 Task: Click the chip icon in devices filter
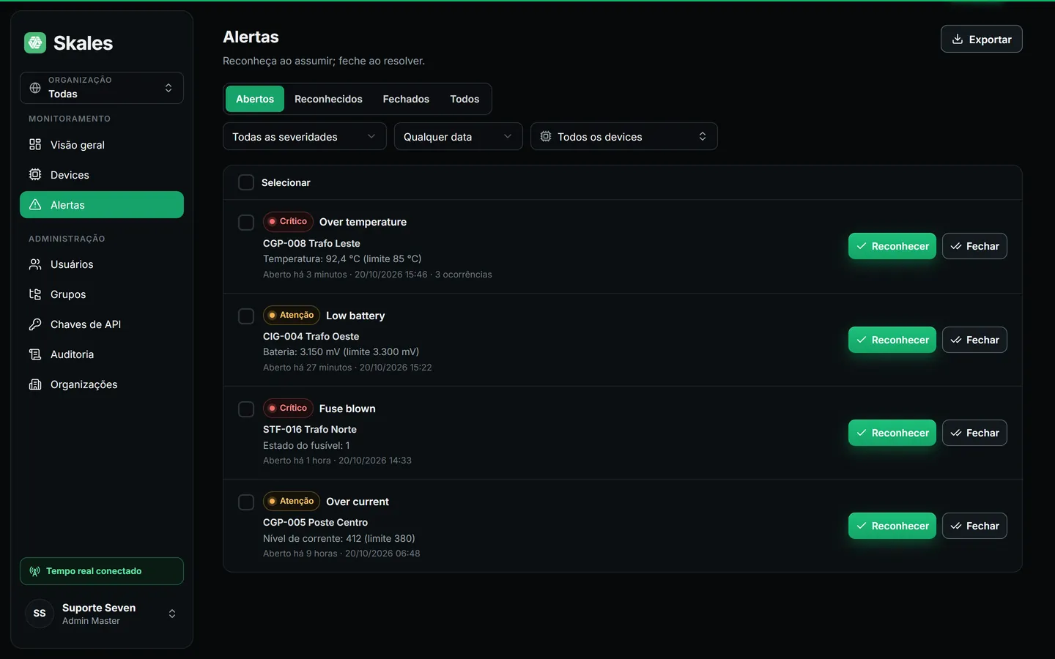click(546, 136)
